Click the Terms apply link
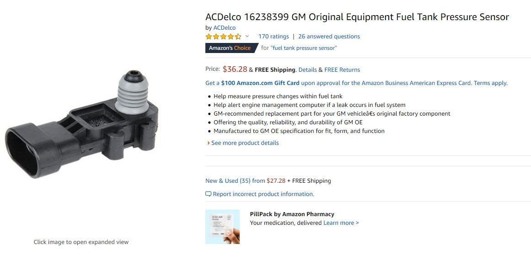 (491, 83)
